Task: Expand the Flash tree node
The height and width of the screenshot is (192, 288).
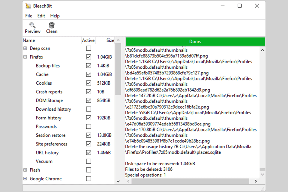Action: tap(25, 170)
